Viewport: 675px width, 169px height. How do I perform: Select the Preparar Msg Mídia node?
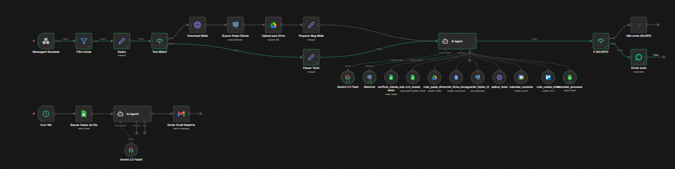311,25
